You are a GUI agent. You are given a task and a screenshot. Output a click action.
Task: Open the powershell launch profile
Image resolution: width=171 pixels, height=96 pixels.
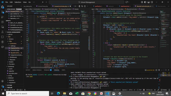[150, 70]
